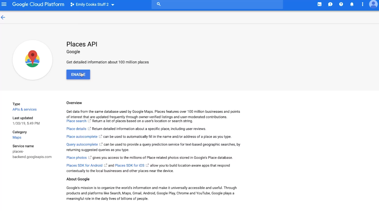This screenshot has width=379, height=213.
Task: Open the Places SDK for iOS link
Action: [129, 165]
